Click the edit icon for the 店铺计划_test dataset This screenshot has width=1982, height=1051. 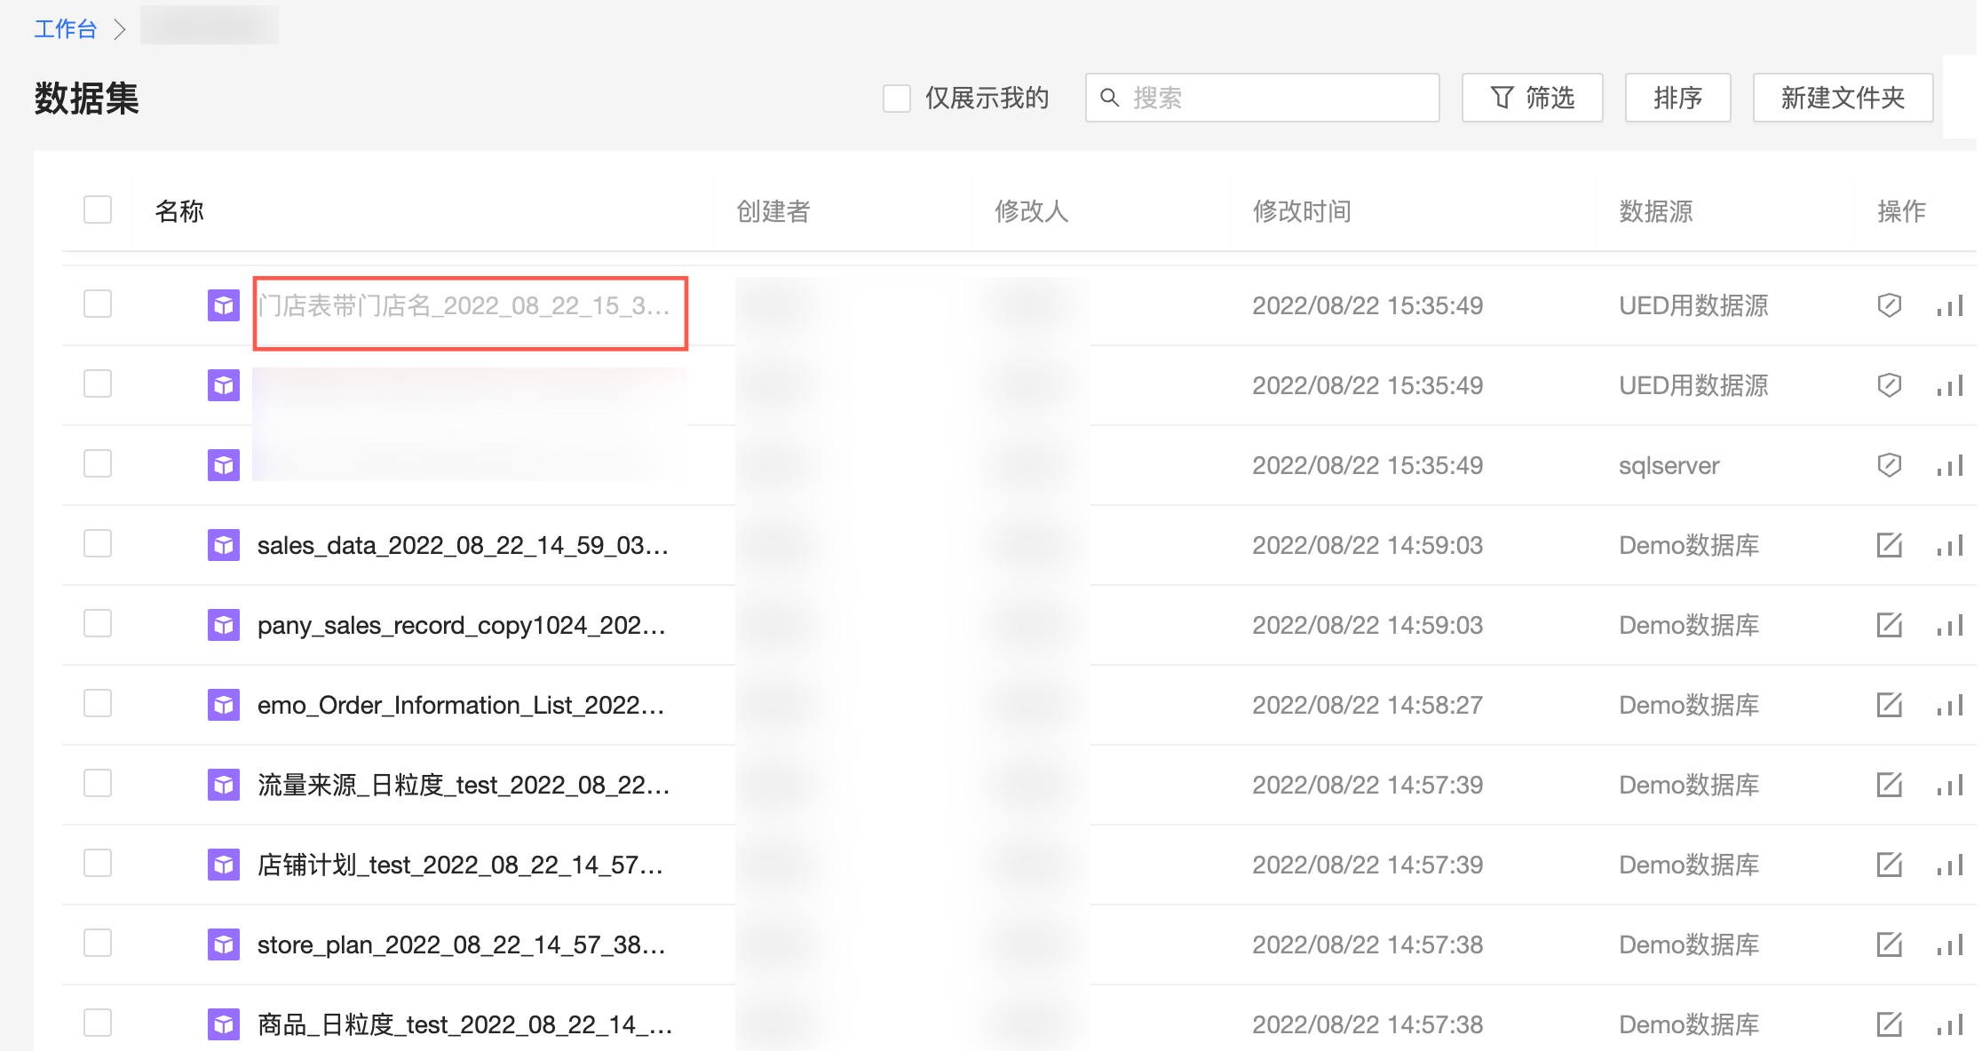[x=1889, y=865]
